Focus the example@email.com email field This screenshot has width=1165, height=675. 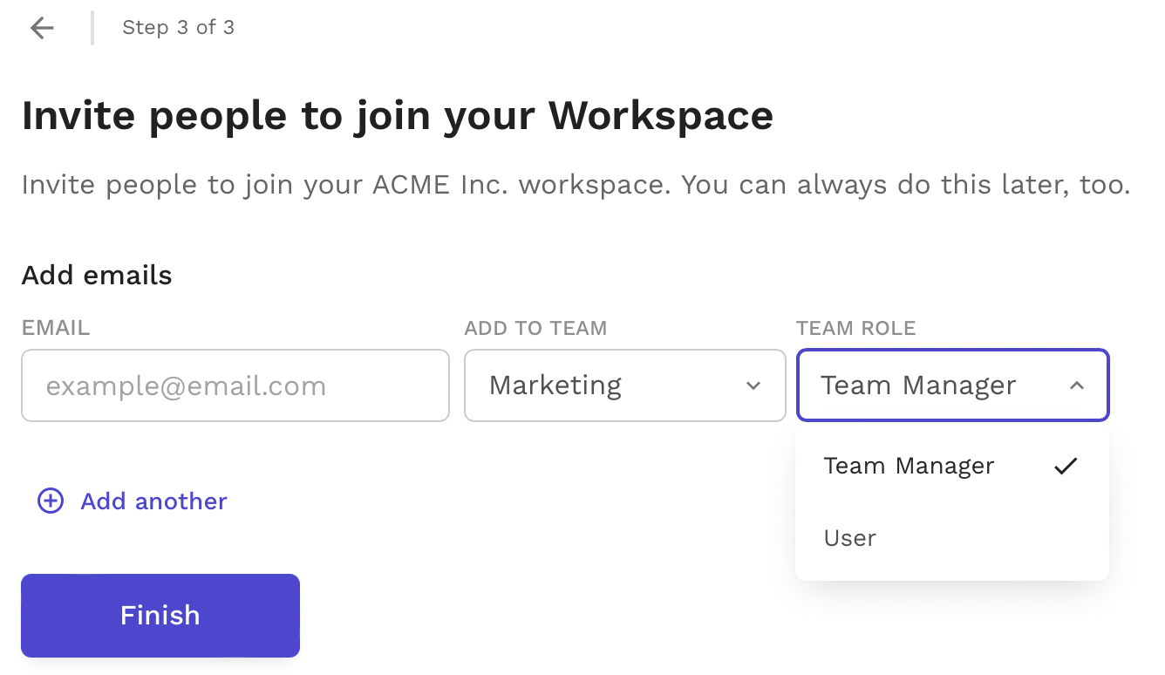coord(235,385)
